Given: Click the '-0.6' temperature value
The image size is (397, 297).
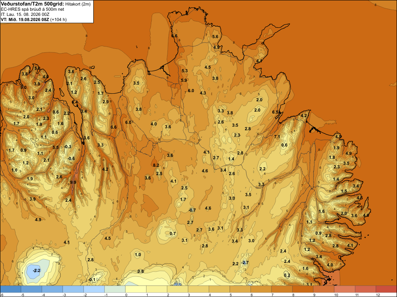Looking at the screenshot, I should point(71,158).
